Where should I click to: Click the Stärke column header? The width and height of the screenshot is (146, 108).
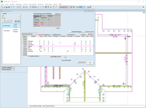click(x=41, y=36)
